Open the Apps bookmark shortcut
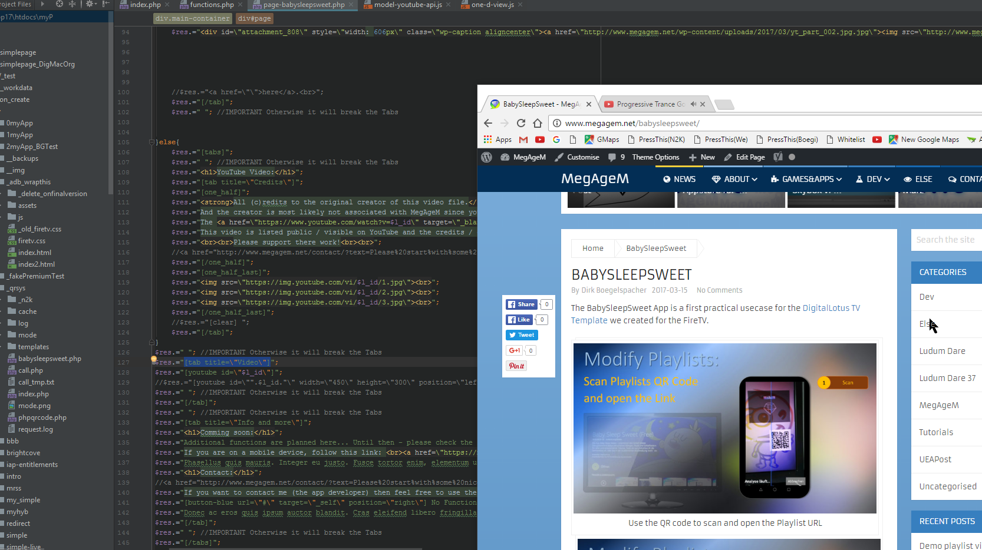Screen dimensions: 982x550 point(497,140)
